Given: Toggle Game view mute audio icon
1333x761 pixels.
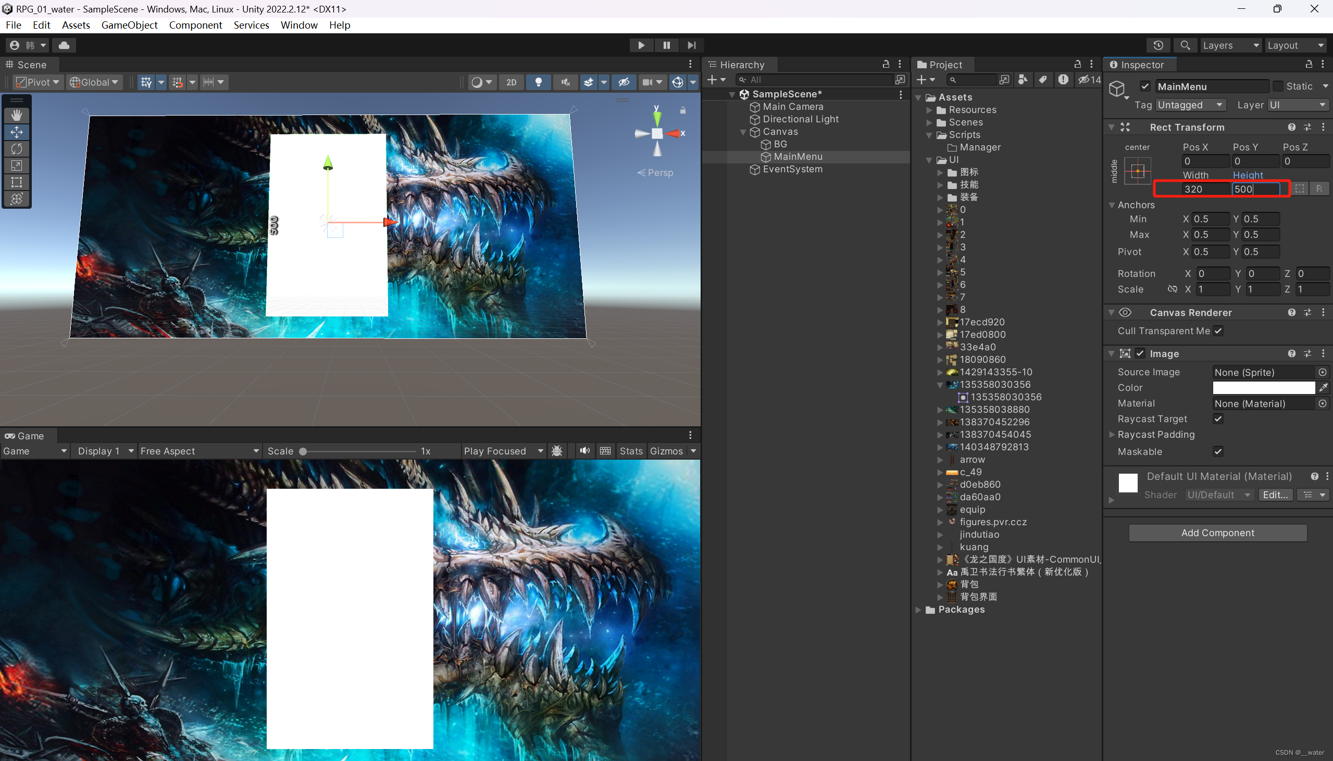Looking at the screenshot, I should 584,451.
